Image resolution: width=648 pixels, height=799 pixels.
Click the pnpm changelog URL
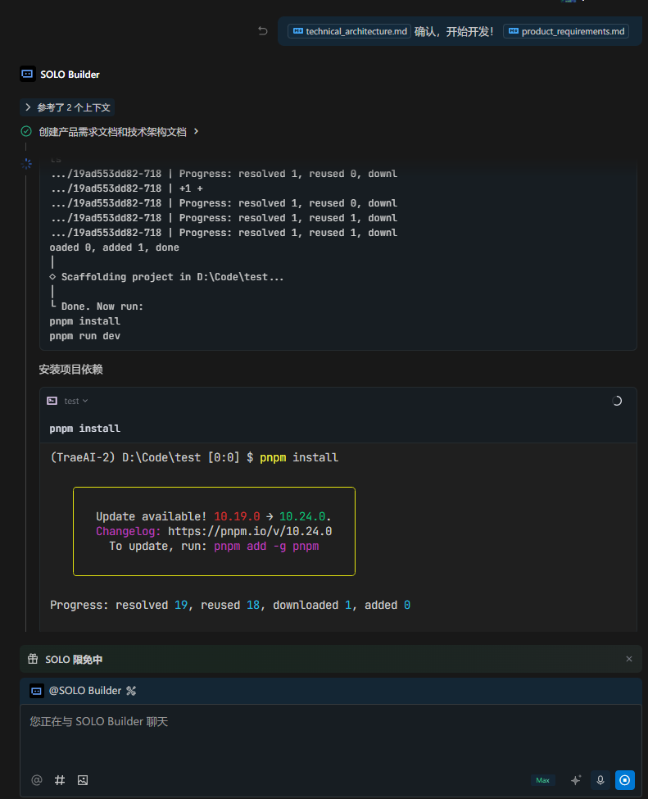coord(250,531)
